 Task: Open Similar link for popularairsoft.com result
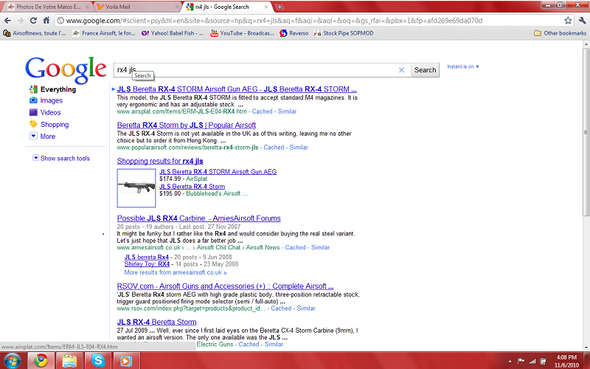[299, 147]
